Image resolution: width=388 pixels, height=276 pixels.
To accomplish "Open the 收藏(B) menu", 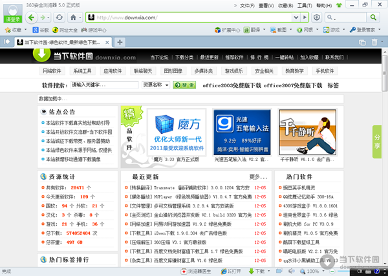I will (286, 5).
